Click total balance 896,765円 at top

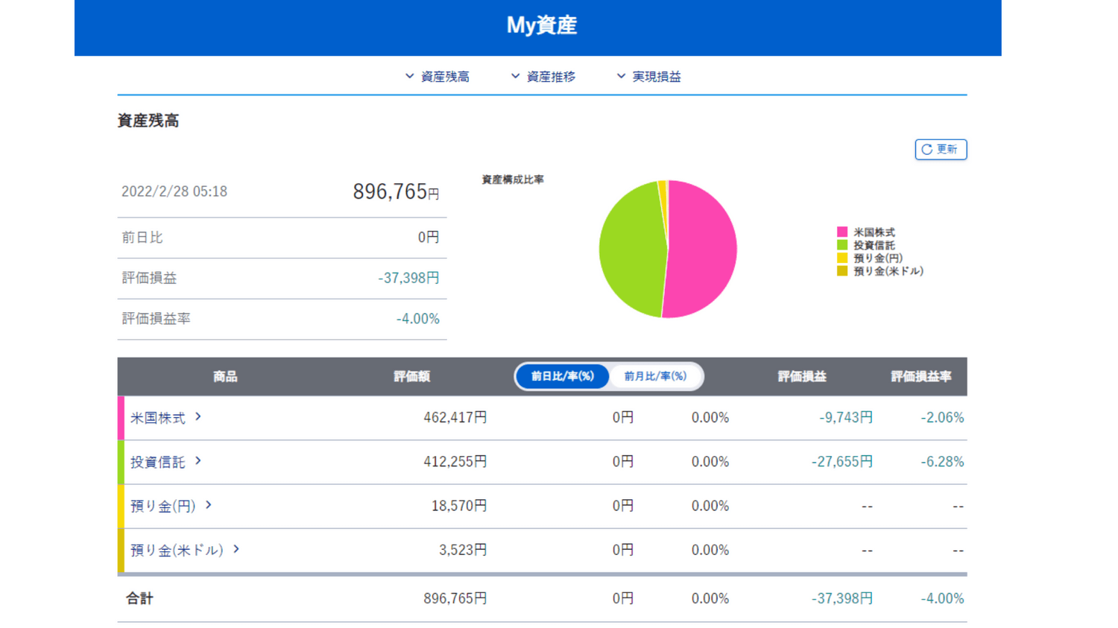coord(396,191)
